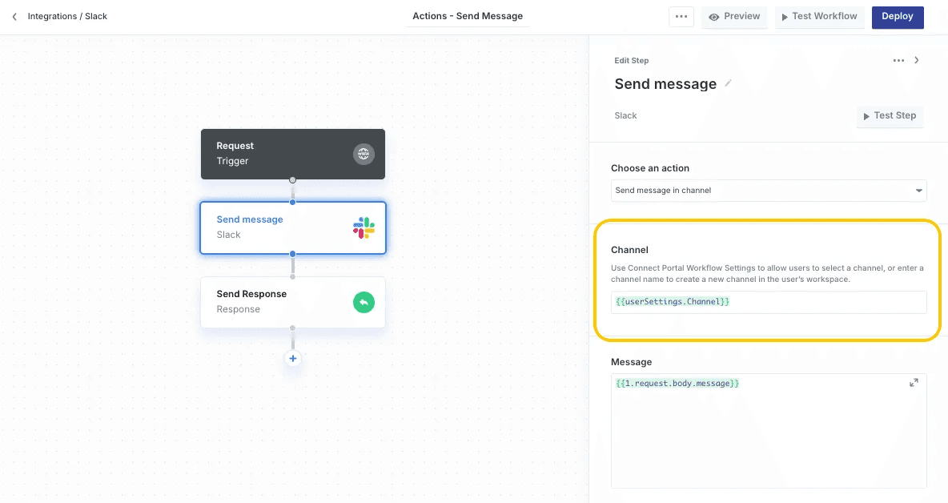
Task: Click the globe icon on Request trigger
Action: tap(364, 154)
